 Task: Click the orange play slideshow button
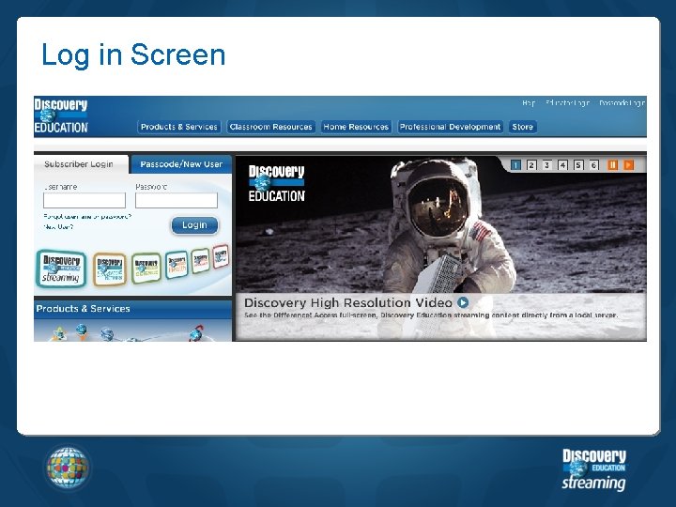pyautogui.click(x=628, y=165)
